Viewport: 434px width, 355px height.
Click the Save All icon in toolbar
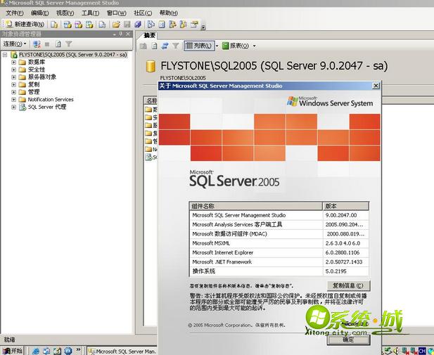pyautogui.click(x=138, y=25)
